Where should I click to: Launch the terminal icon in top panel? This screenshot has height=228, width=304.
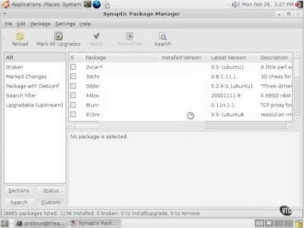[87, 4]
